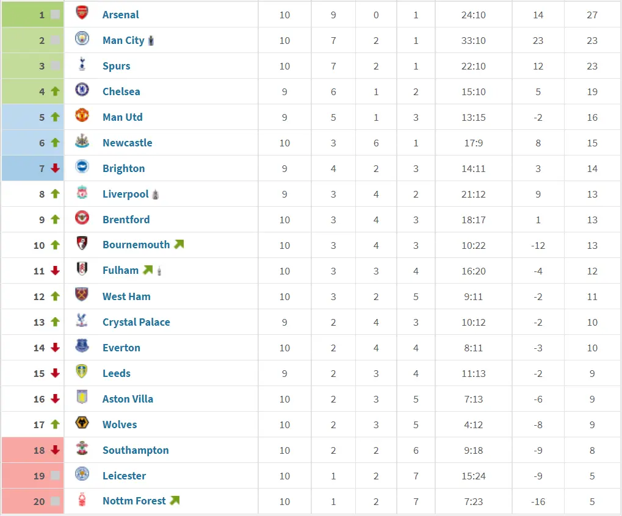Click the Chelsea club badge
This screenshot has width=622, height=516.
coord(82,90)
